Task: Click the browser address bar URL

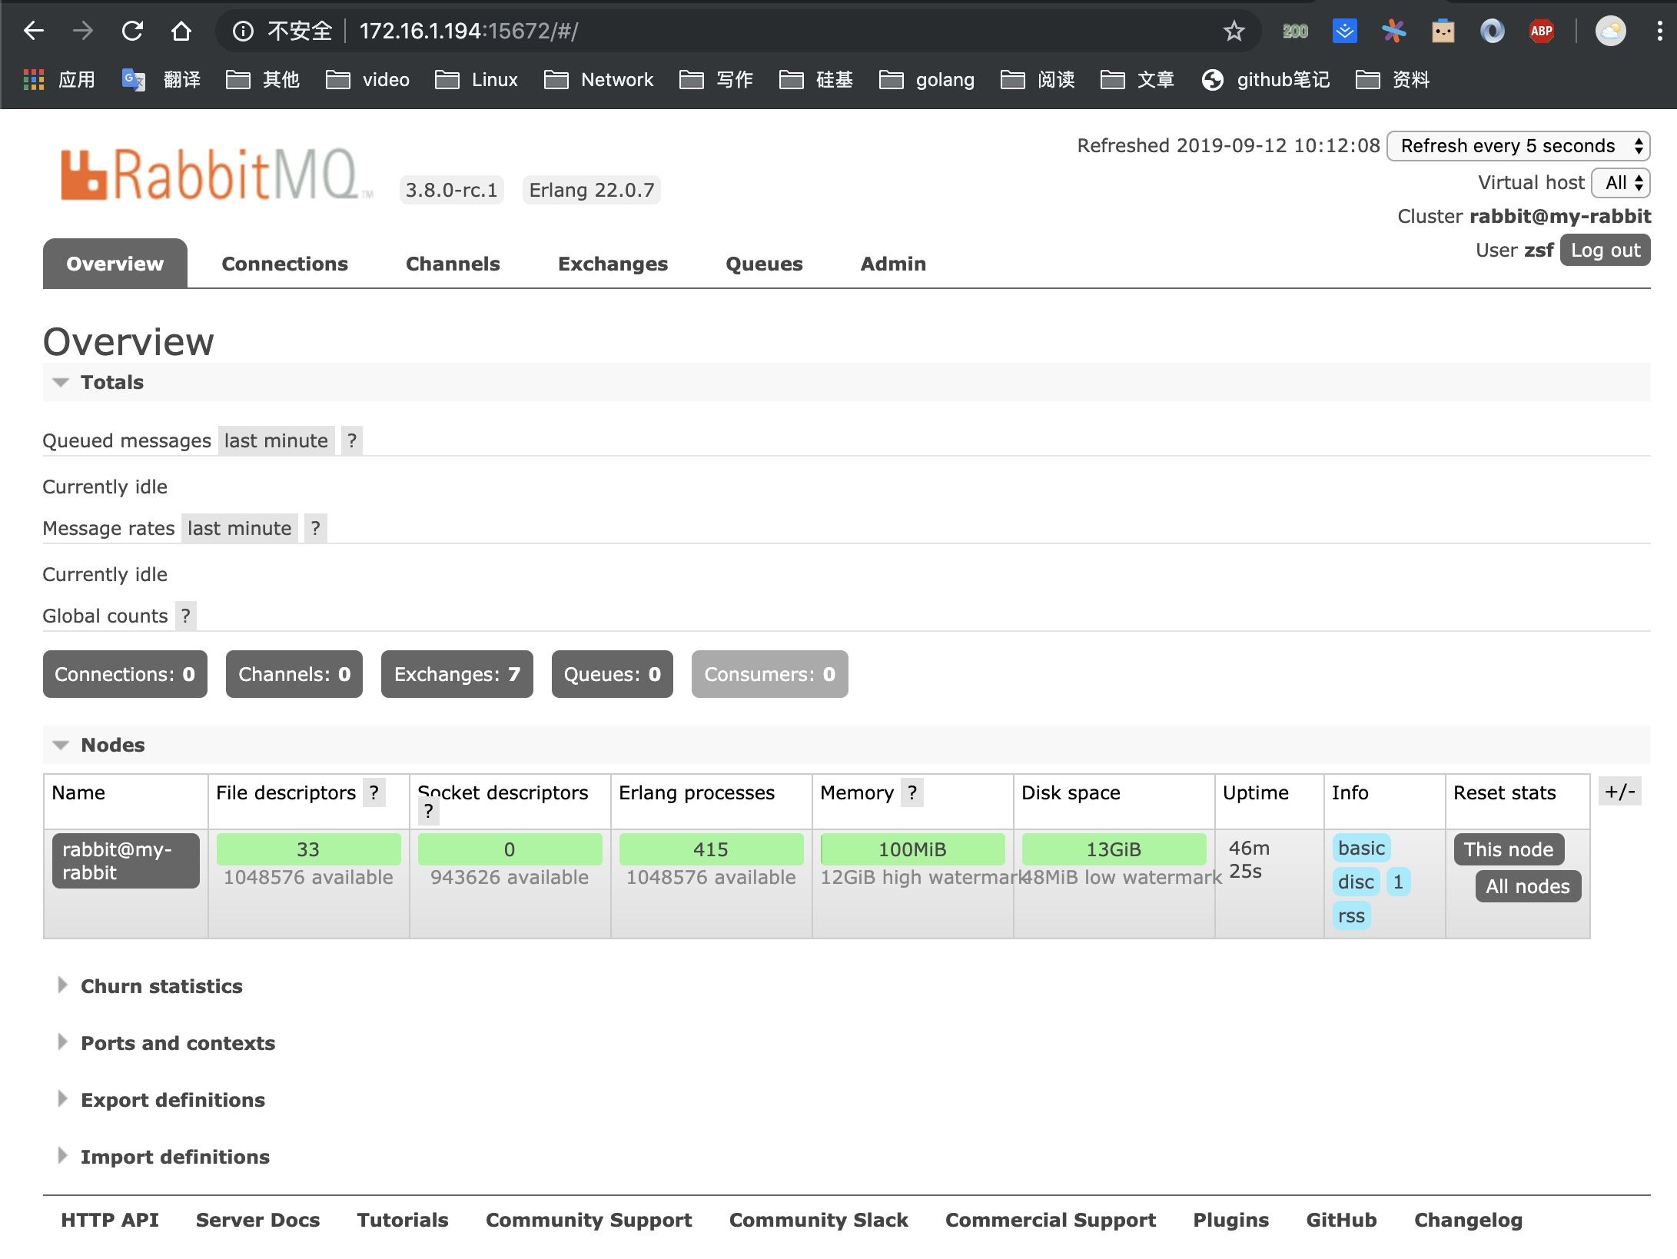Action: tap(468, 31)
